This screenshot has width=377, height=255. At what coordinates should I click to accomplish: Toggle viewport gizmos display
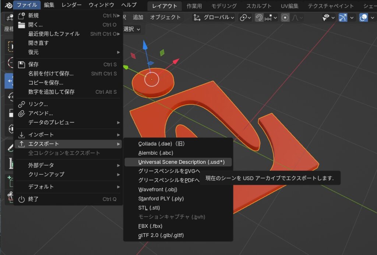pos(343,18)
